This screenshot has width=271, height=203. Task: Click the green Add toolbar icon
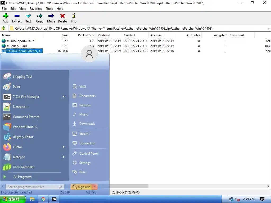coord(6,16)
